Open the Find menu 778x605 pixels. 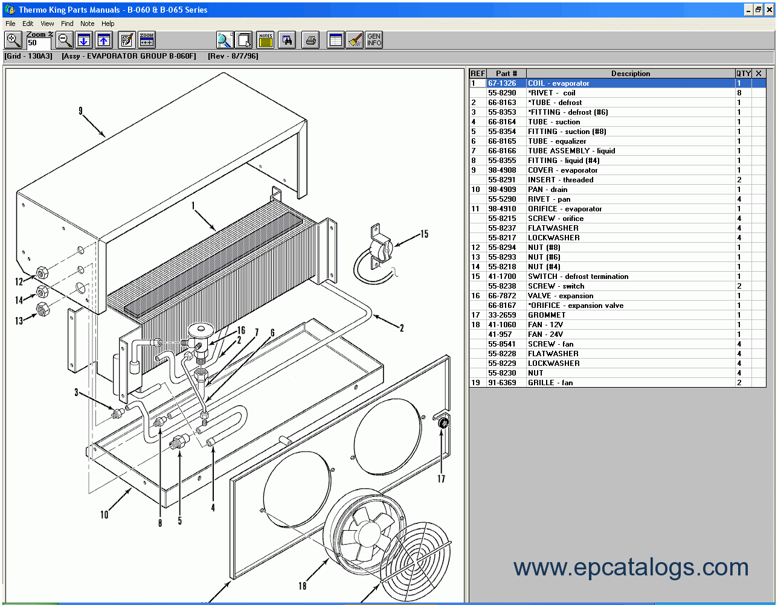pyautogui.click(x=67, y=24)
